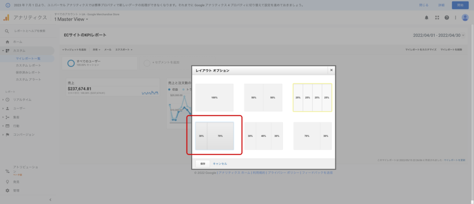Select the 100% single column layout

(x=214, y=97)
